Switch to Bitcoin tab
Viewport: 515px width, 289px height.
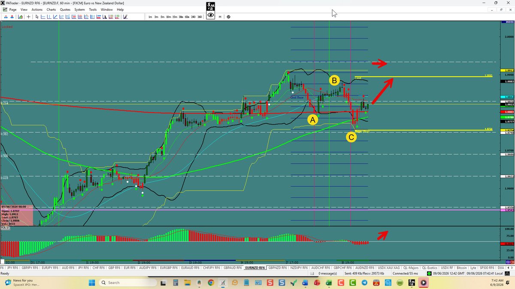461,268
